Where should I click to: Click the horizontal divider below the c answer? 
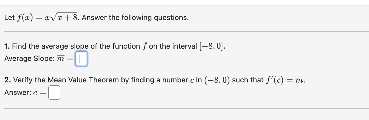point(184,109)
